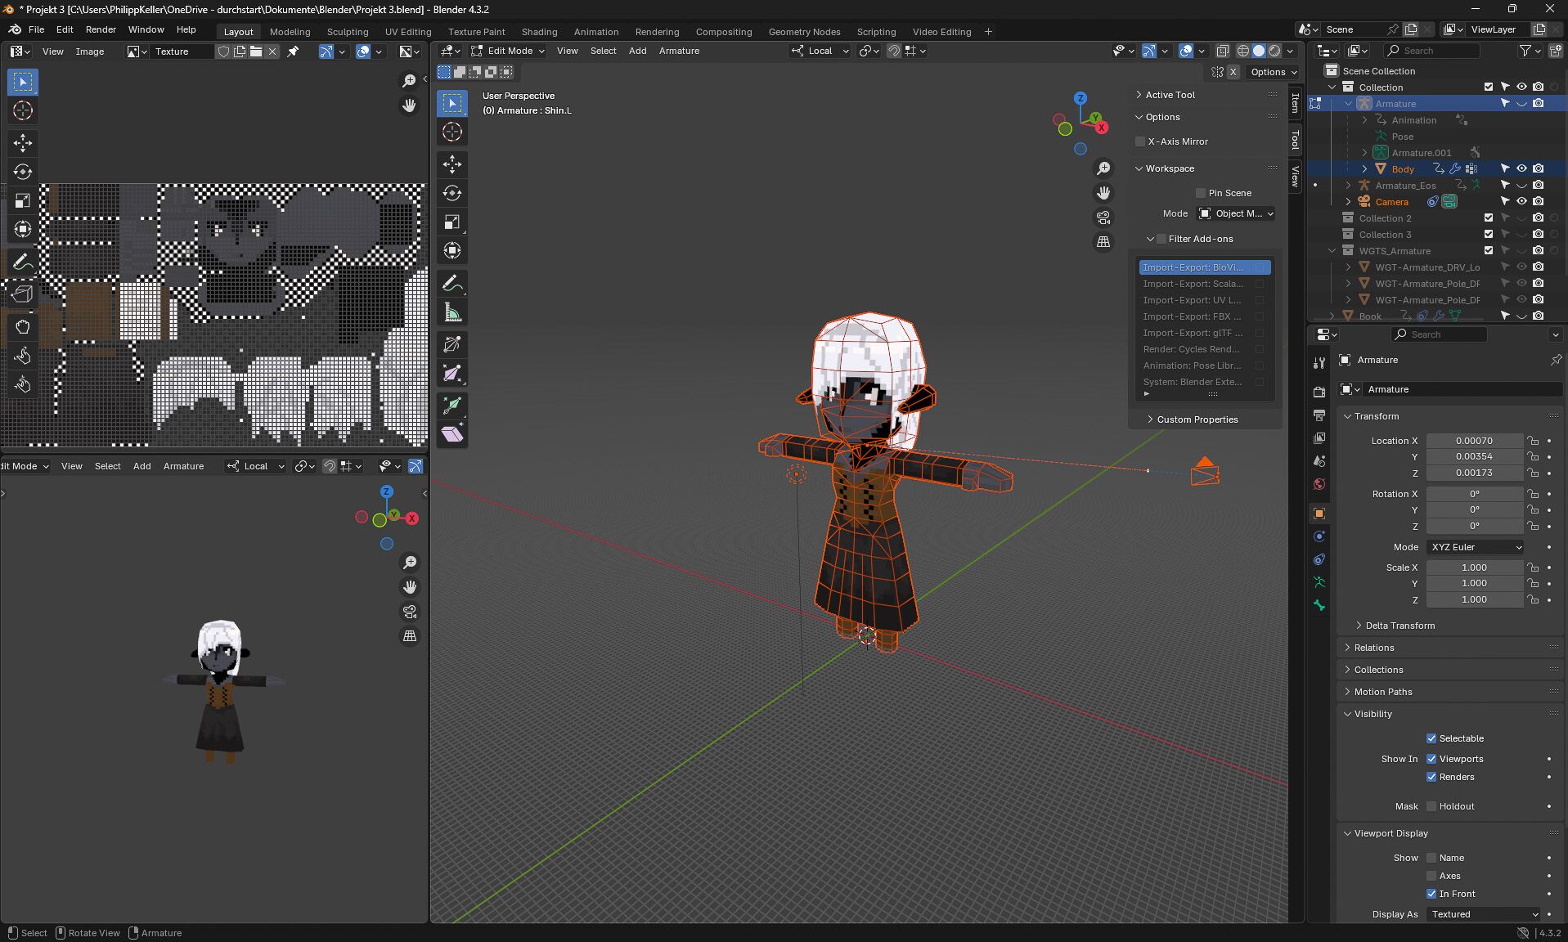Select the Rotate tool in image editor
The image size is (1568, 942).
pos(23,172)
